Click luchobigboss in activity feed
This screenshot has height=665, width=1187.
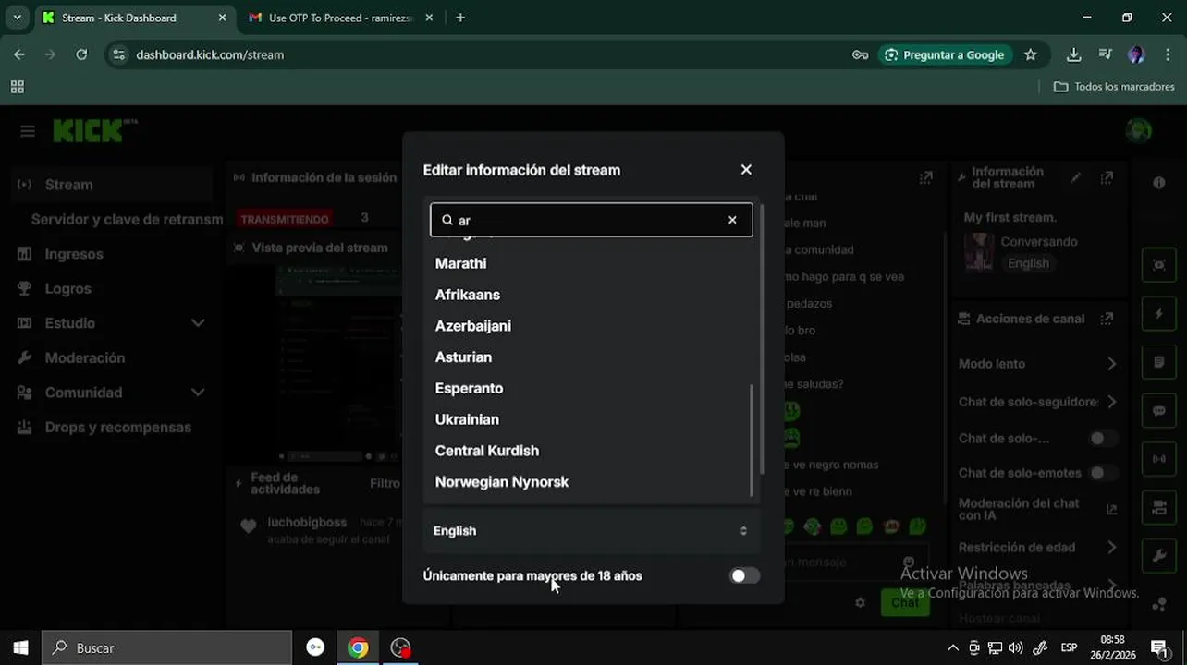307,522
